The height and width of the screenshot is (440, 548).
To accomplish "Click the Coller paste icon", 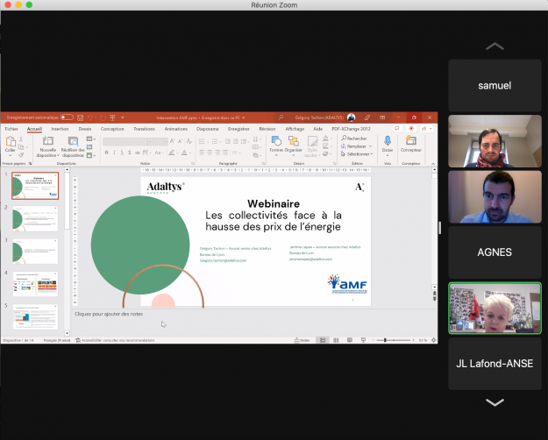I will tap(11, 143).
